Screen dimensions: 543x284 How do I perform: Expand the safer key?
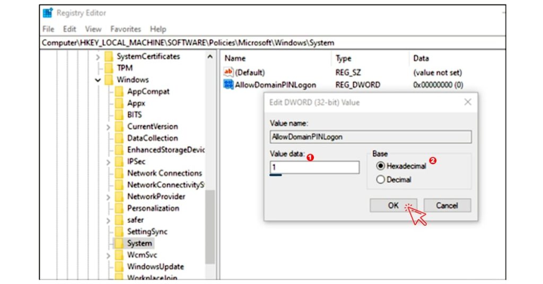pos(108,220)
